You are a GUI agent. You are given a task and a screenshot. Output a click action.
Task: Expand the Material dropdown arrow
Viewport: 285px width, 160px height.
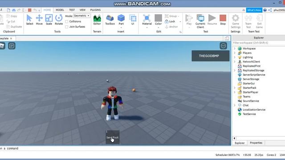pyautogui.click(x=147, y=28)
